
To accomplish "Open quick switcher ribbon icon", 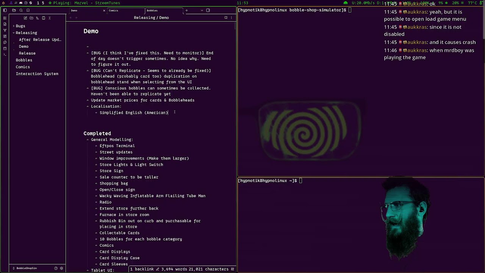I will 5,18.
